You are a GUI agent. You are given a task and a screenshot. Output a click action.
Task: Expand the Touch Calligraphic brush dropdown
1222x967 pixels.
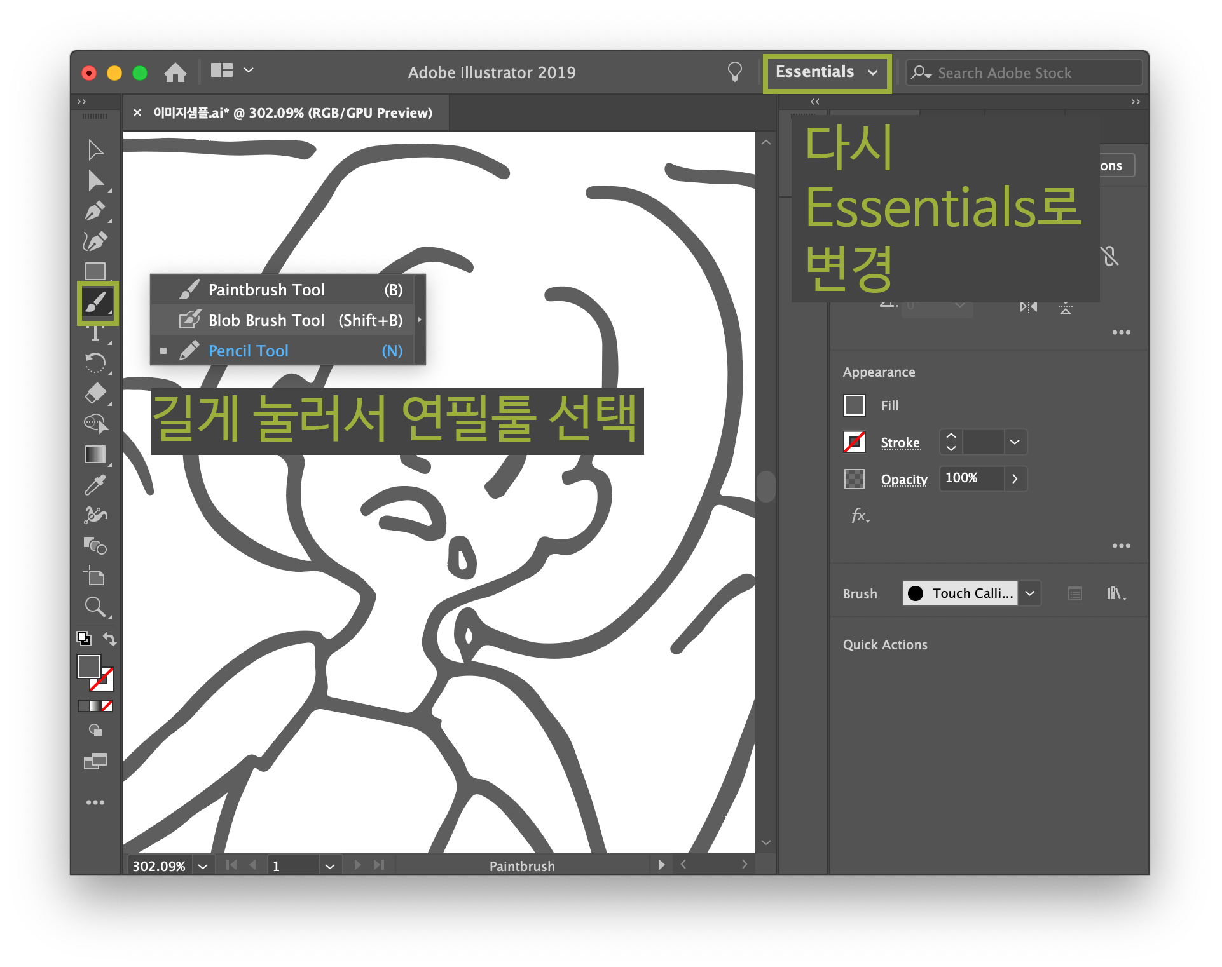click(1030, 593)
